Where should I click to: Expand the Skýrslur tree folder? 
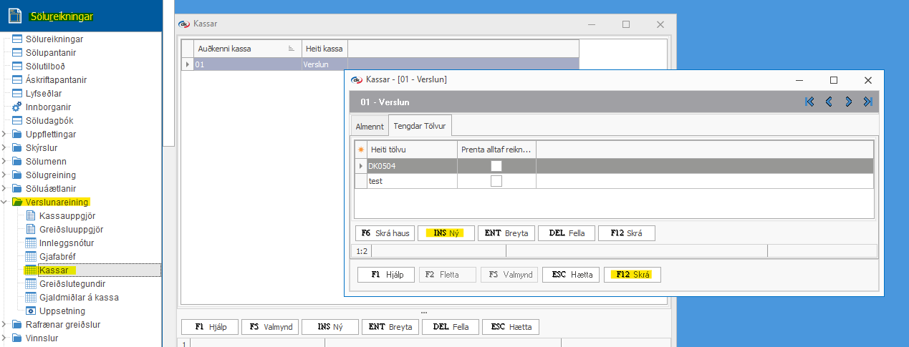5,148
